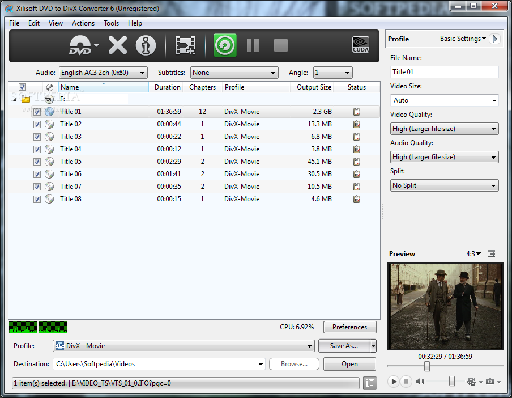Pause the conversion

pos(253,45)
